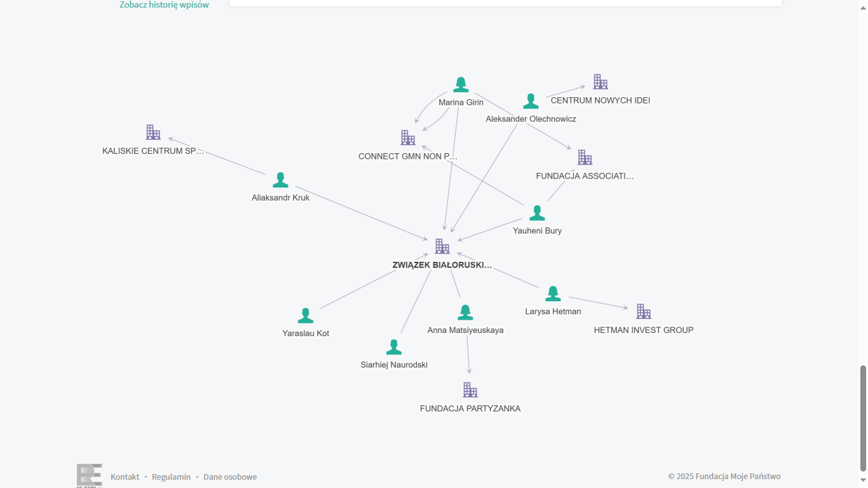Select the Siarhiej Naurodski person icon

click(x=394, y=347)
